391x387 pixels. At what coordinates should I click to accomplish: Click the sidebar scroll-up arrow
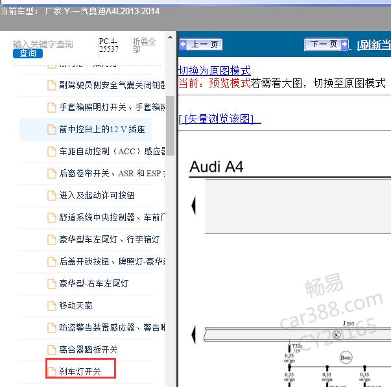[x=170, y=37]
